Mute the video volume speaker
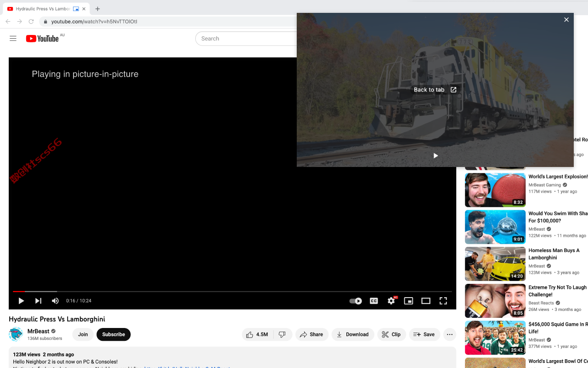Viewport: 588px width, 368px height. pyautogui.click(x=55, y=301)
